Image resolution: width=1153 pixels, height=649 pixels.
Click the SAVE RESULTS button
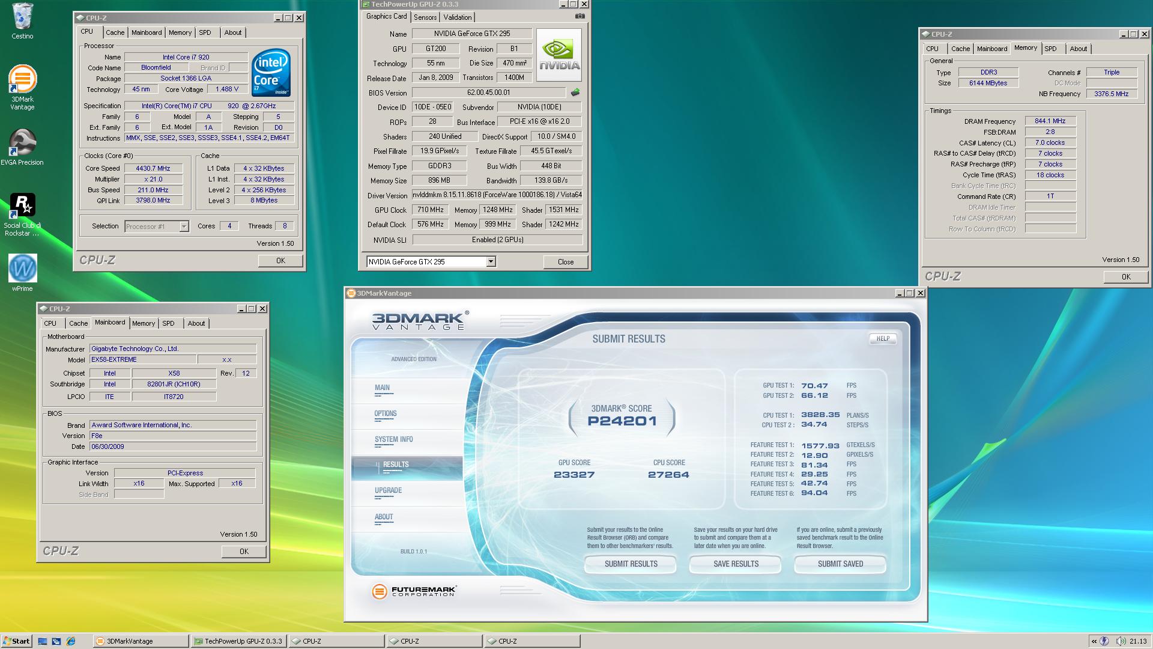pyautogui.click(x=736, y=564)
